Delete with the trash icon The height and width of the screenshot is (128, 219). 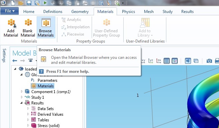(x=93, y=3)
